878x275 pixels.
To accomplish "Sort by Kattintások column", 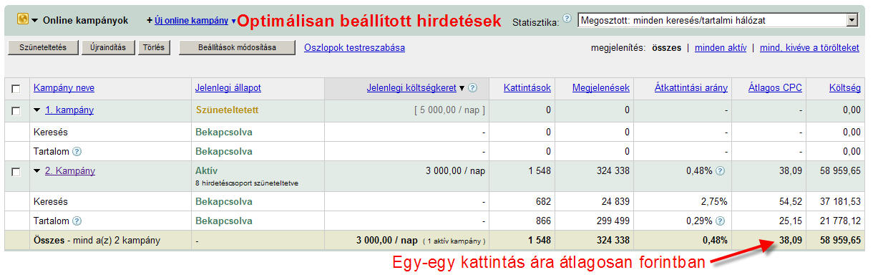I will click(527, 88).
